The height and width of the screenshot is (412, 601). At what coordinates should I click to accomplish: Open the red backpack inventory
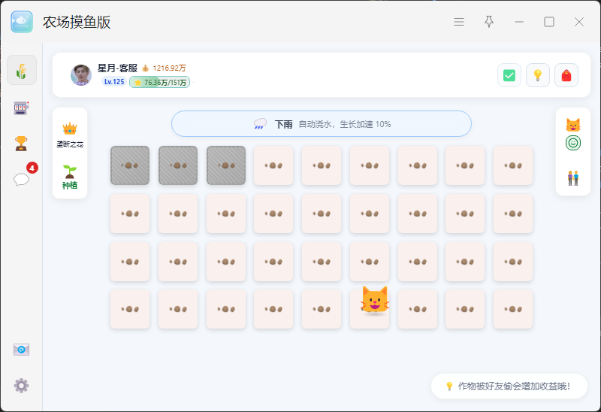pyautogui.click(x=566, y=75)
